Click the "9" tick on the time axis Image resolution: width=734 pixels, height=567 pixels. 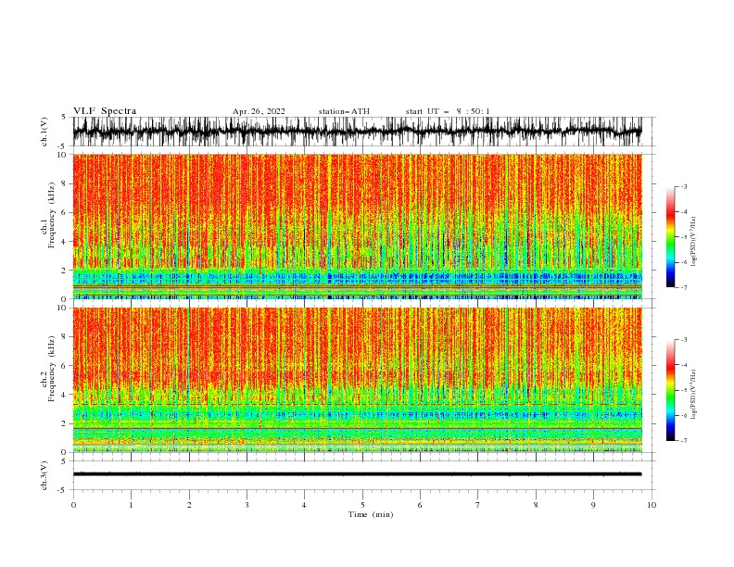tap(593, 505)
